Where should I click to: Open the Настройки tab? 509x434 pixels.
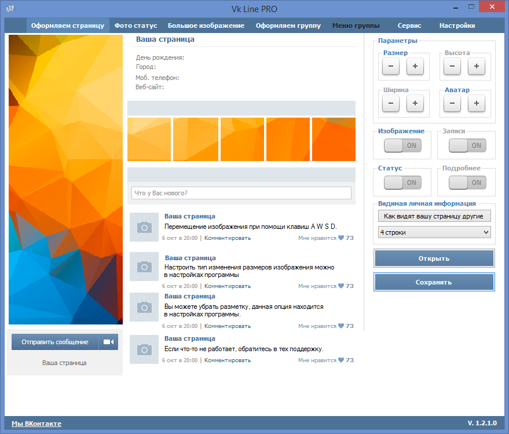(457, 25)
